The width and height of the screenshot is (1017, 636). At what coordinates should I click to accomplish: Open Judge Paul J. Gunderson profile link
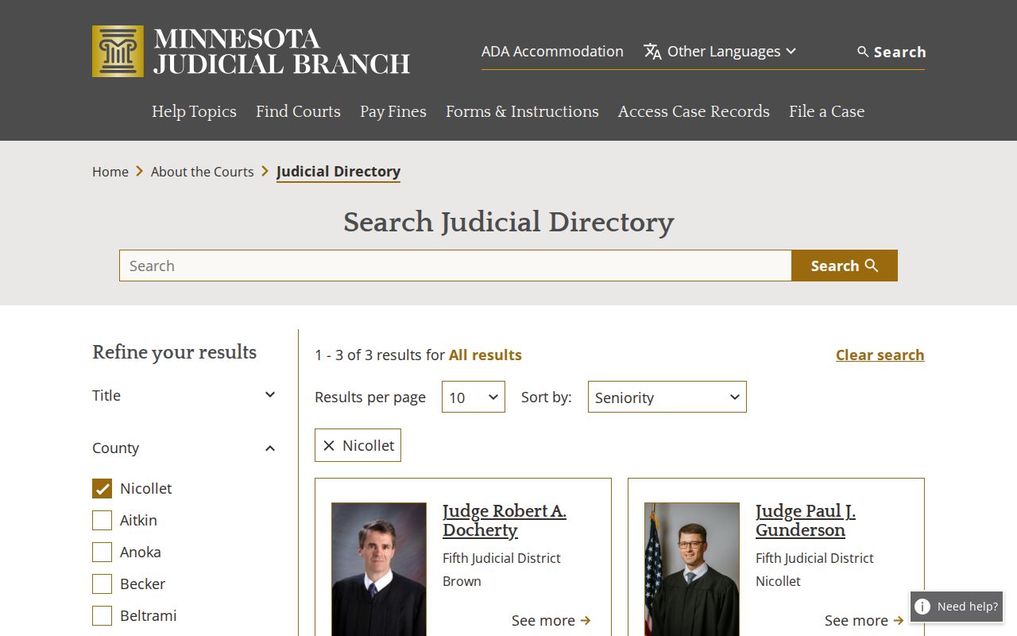(806, 521)
